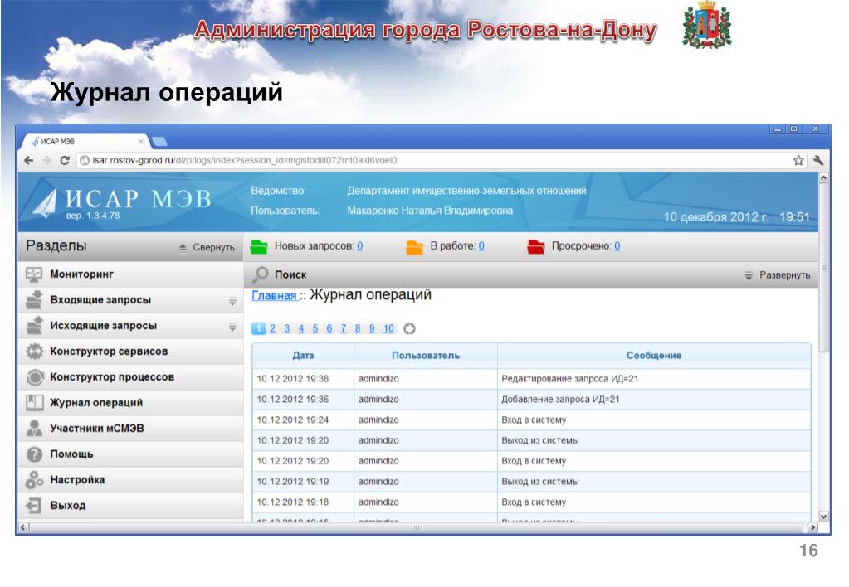Click the URL address bar
This screenshot has width=849, height=587.
click(x=433, y=160)
